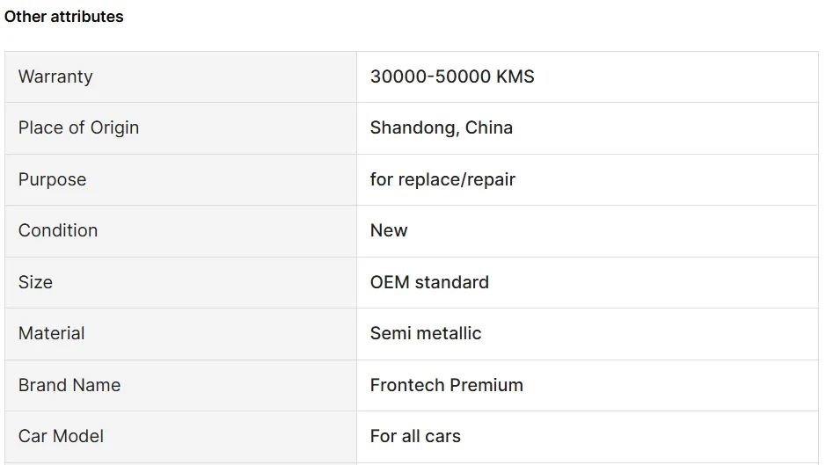Click the Brand Name label
The width and height of the screenshot is (826, 465).
click(x=69, y=385)
